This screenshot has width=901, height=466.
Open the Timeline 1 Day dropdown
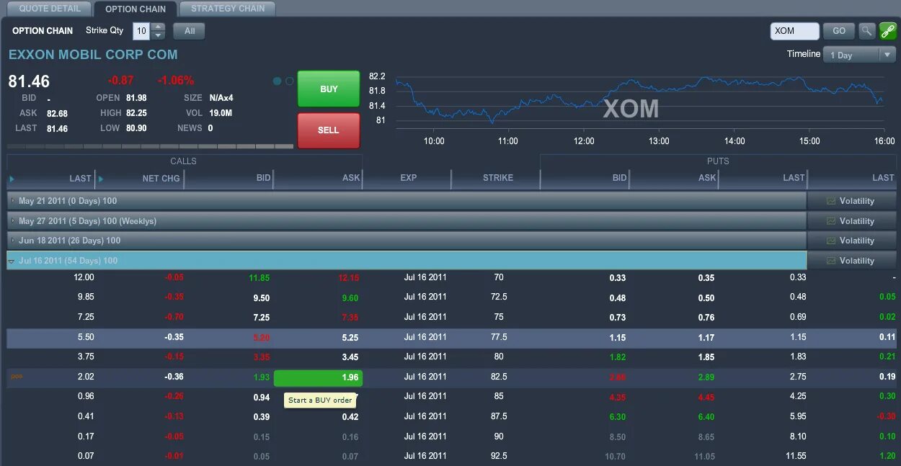coord(859,55)
